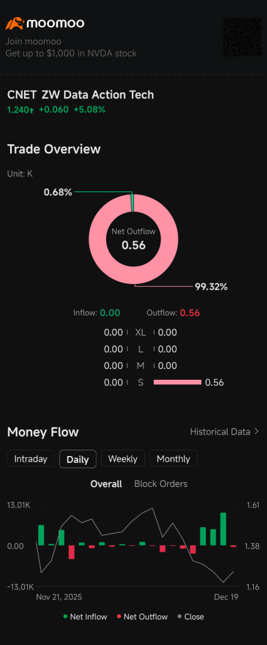The height and width of the screenshot is (645, 267).
Task: Click the green price up arrow
Action: (x=32, y=110)
